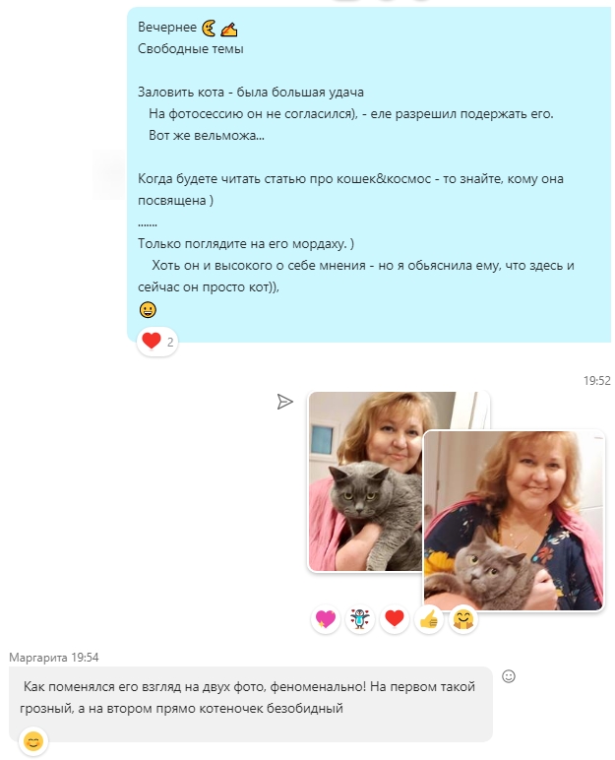The height and width of the screenshot is (760, 615).
Task: Click the line Свободные темы in the blue message
Action: (x=191, y=49)
